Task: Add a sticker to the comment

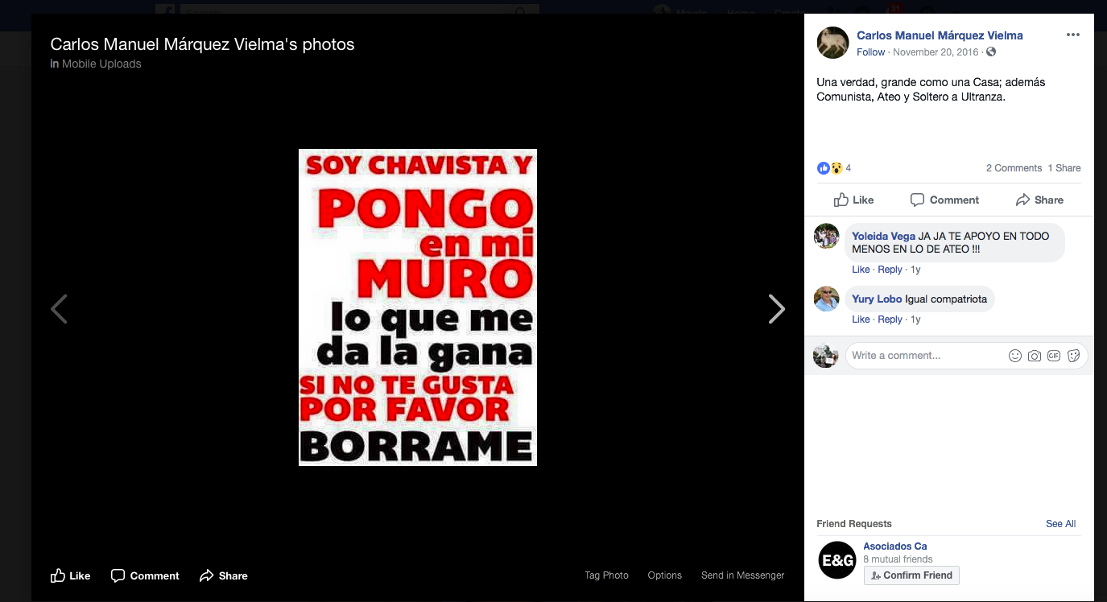Action: [x=1073, y=356]
